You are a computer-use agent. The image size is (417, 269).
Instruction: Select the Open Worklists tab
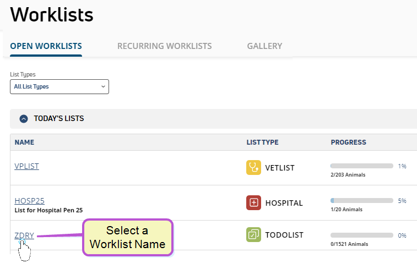click(46, 46)
